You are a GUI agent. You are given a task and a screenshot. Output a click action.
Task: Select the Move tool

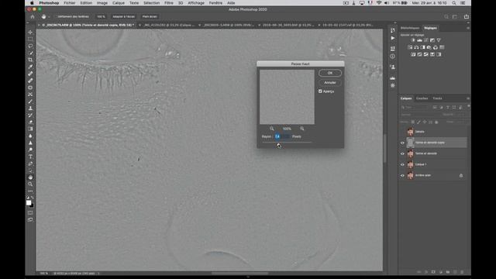point(30,33)
